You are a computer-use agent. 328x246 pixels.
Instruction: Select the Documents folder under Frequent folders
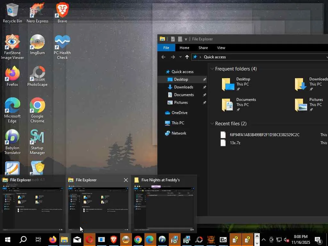coord(239,105)
